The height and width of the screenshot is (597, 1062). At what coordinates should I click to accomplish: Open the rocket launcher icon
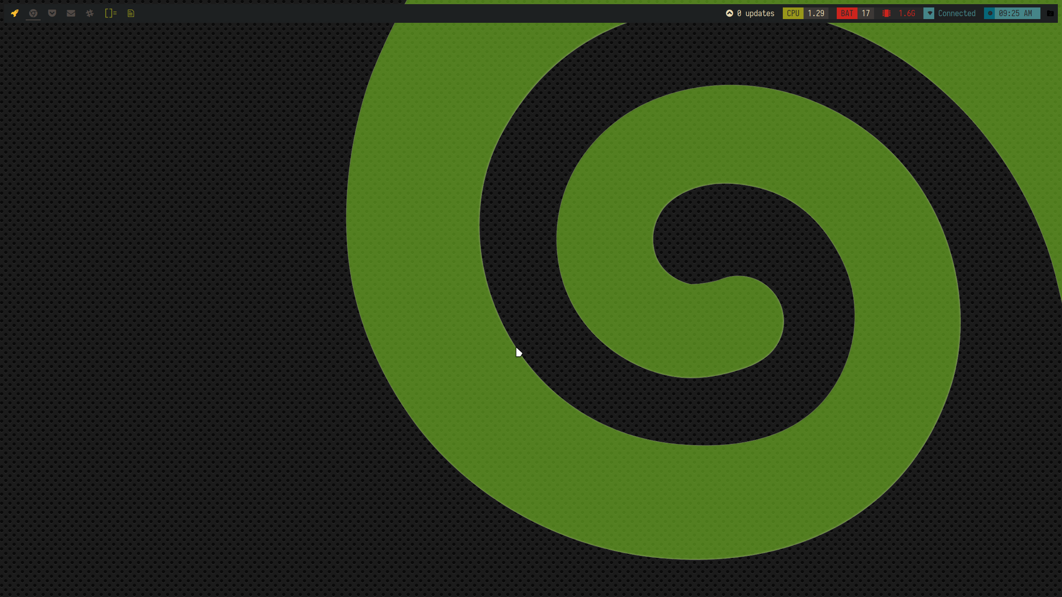pyautogui.click(x=15, y=13)
